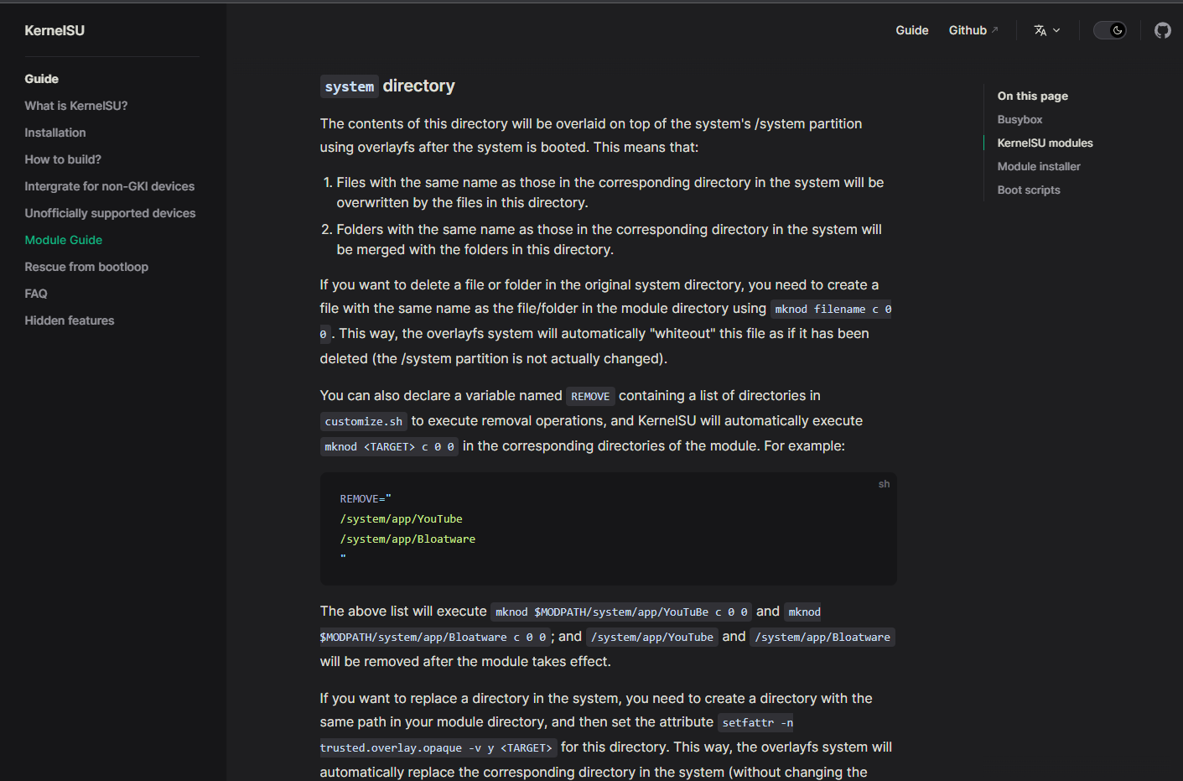Image resolution: width=1183 pixels, height=781 pixels.
Task: Toggle the dark mode appearance switch
Action: tap(1110, 30)
